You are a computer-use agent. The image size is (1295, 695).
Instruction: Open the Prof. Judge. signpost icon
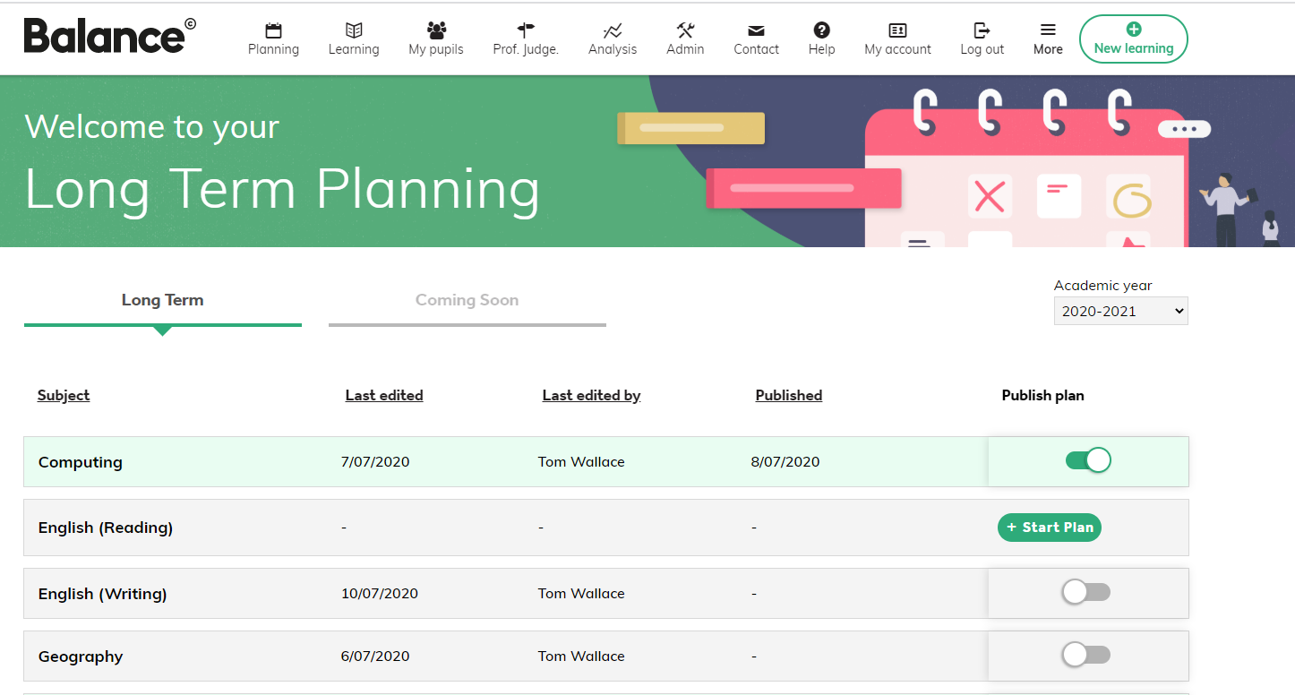(x=526, y=30)
